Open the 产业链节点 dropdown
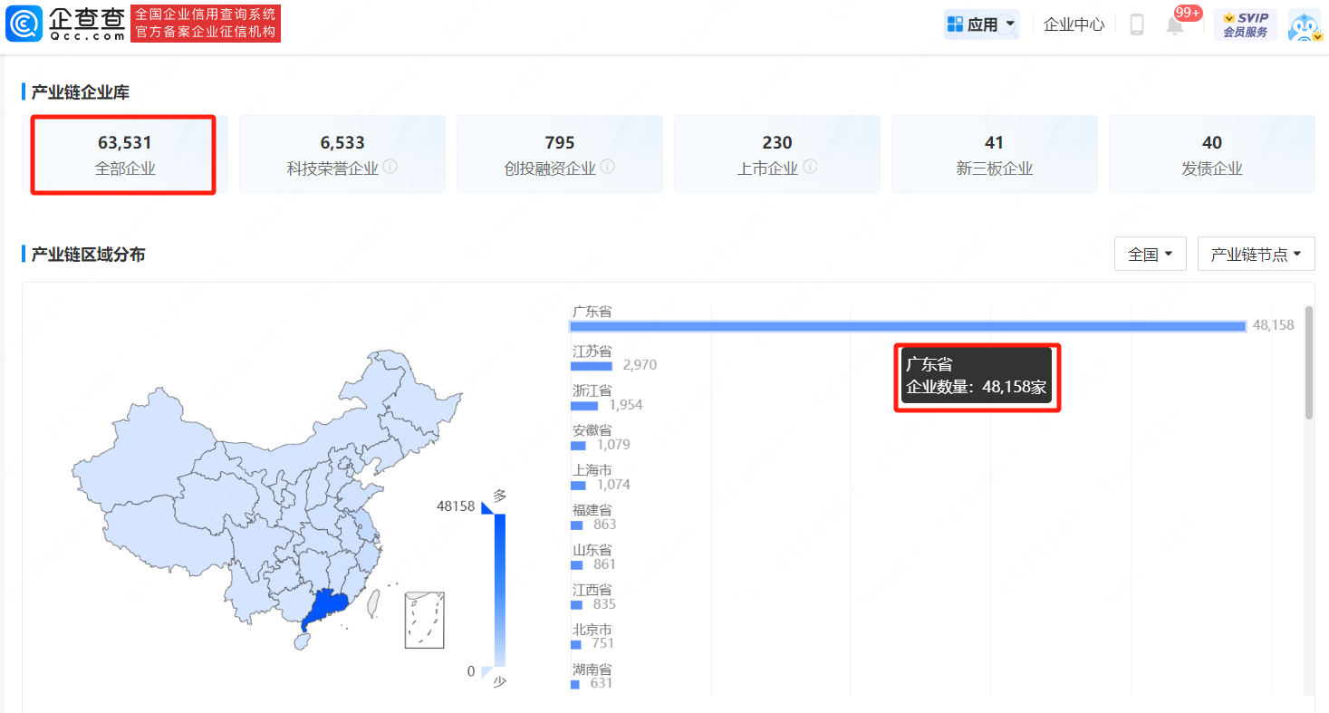This screenshot has width=1329, height=713. [x=1256, y=255]
